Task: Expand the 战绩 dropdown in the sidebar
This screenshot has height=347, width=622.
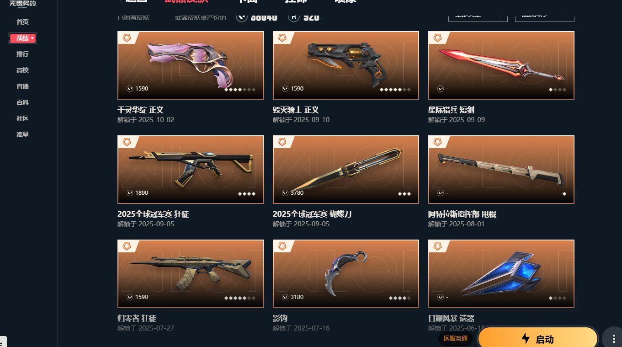Action: coord(23,38)
